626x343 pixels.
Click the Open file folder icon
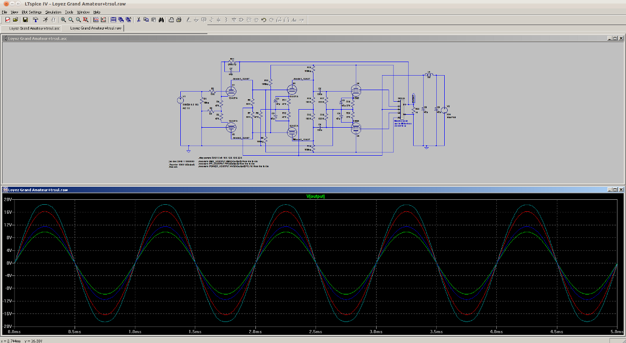(16, 20)
